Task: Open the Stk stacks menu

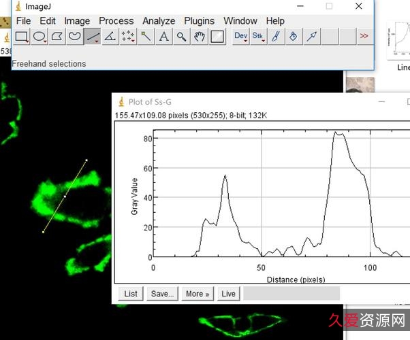Action: point(259,37)
